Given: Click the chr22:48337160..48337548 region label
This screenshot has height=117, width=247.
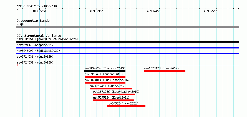Looking at the screenshot, I should pos(37,6).
